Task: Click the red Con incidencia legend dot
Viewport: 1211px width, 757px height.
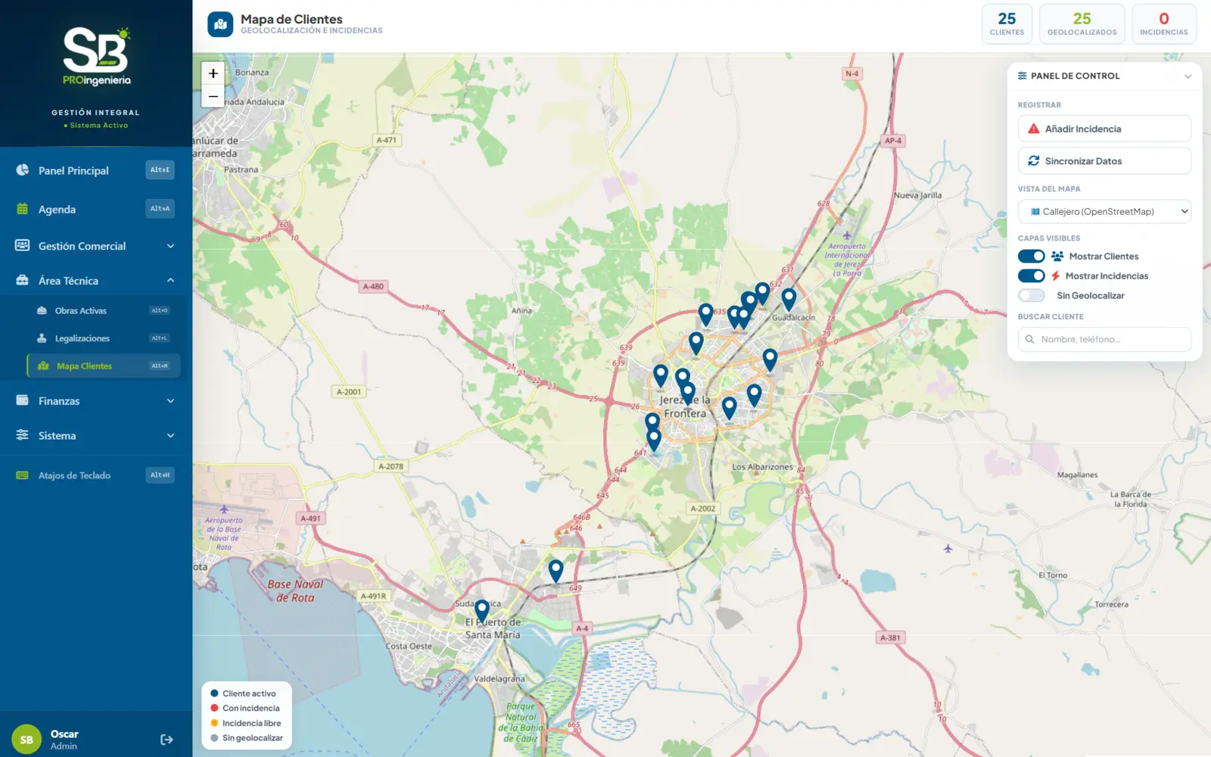Action: point(214,708)
